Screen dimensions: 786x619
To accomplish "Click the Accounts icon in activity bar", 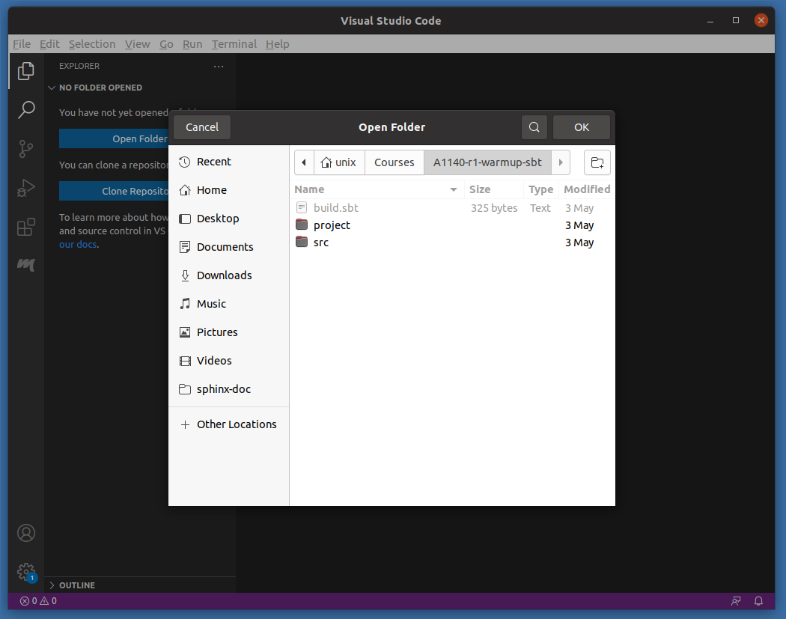I will coord(26,533).
